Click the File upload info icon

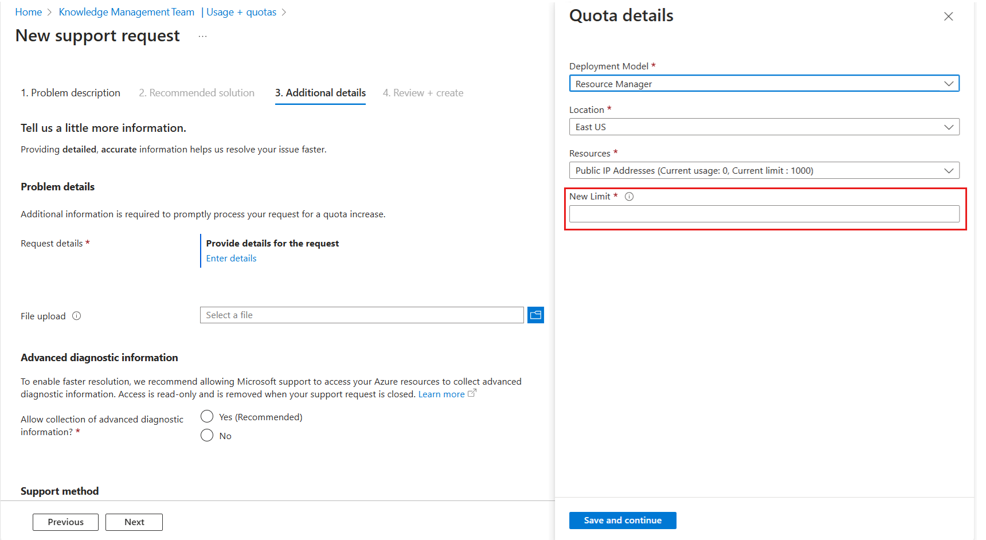coord(77,316)
